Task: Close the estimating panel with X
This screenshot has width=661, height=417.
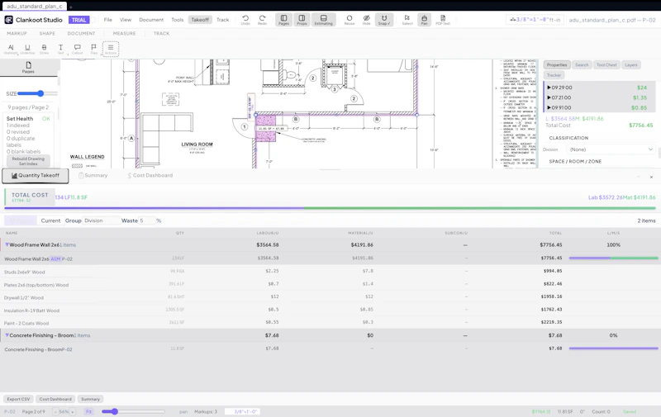Action: point(651,177)
